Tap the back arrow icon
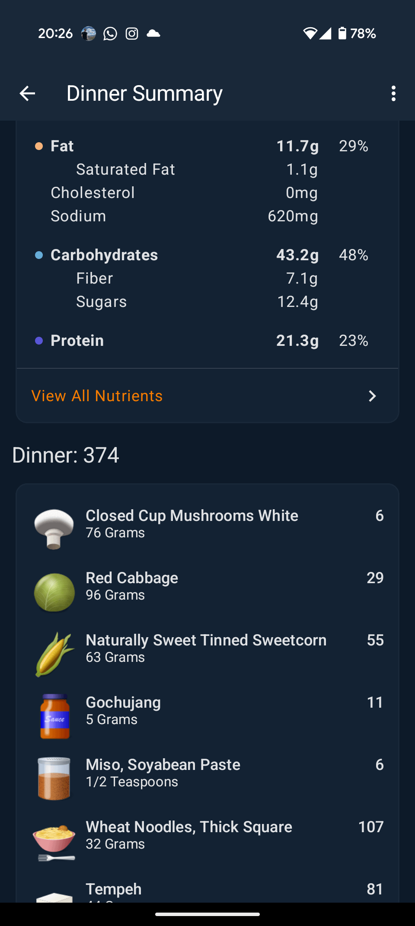 [27, 93]
